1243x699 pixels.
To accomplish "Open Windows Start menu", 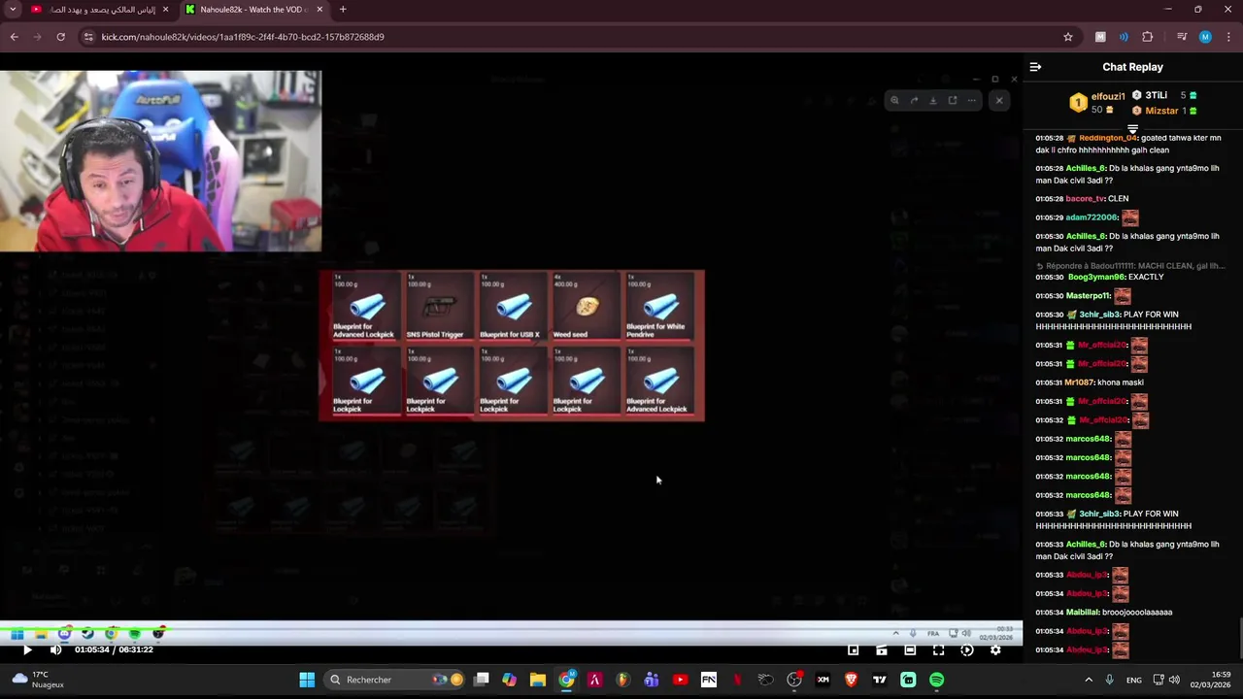I will [307, 680].
